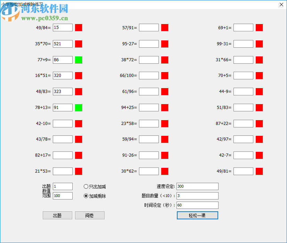Click the green indicator beside 77+9

[x=79, y=60]
